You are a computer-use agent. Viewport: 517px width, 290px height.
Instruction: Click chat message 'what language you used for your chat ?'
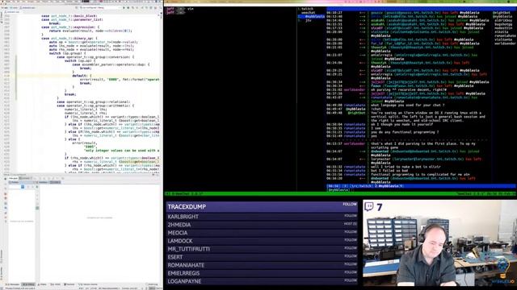point(407,106)
